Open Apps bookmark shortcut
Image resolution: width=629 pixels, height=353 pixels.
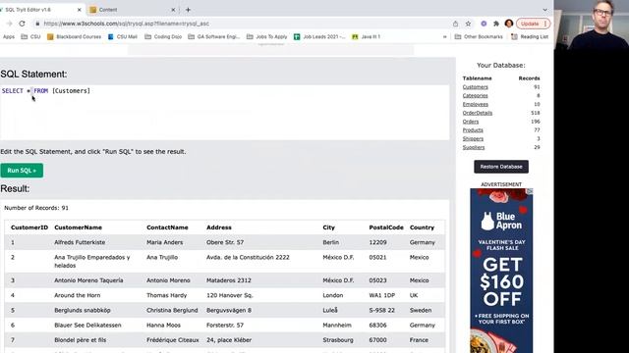tap(9, 37)
